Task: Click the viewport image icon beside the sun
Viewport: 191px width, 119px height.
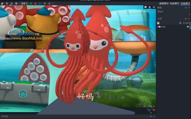Action: coord(145,7)
